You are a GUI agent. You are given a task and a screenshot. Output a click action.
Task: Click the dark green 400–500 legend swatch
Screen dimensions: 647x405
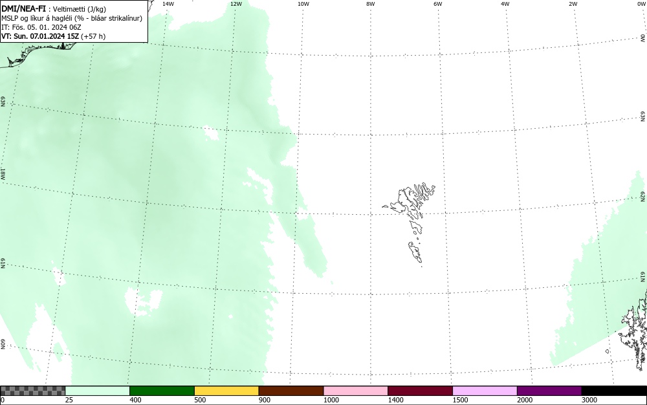click(x=162, y=391)
